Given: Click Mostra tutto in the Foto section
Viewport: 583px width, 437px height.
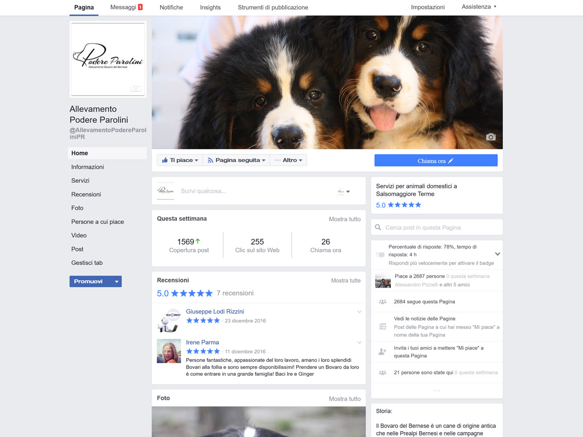Looking at the screenshot, I should 345,399.
